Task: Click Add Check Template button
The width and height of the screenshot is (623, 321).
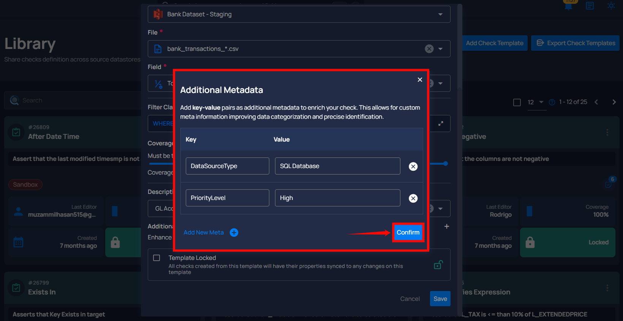Action: click(x=495, y=43)
